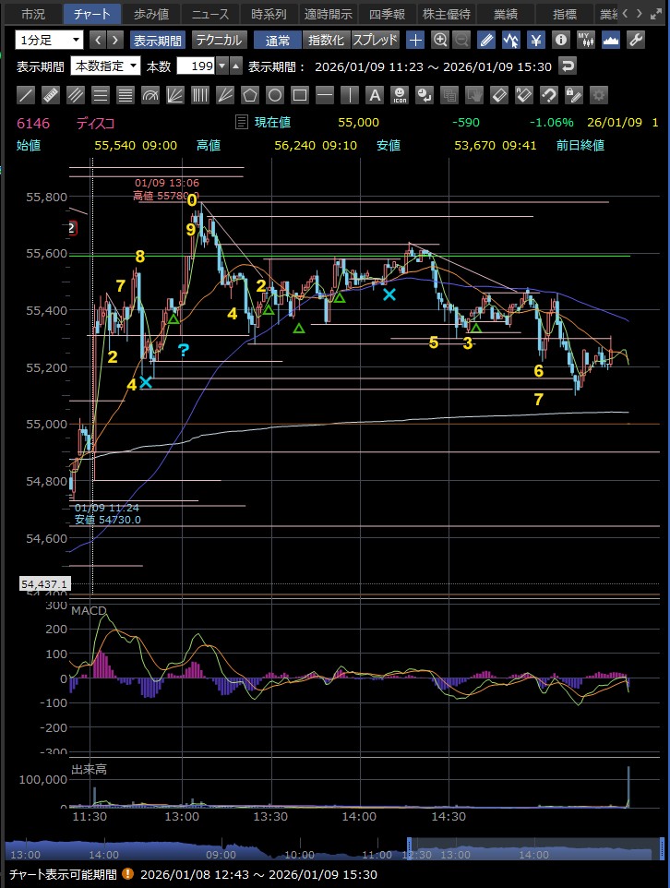The width and height of the screenshot is (670, 888).
Task: Click the smiley icon stamp tool
Action: (x=400, y=95)
